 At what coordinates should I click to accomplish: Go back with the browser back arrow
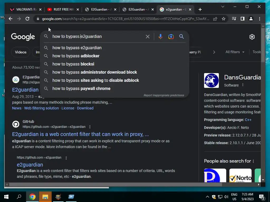click(x=11, y=19)
